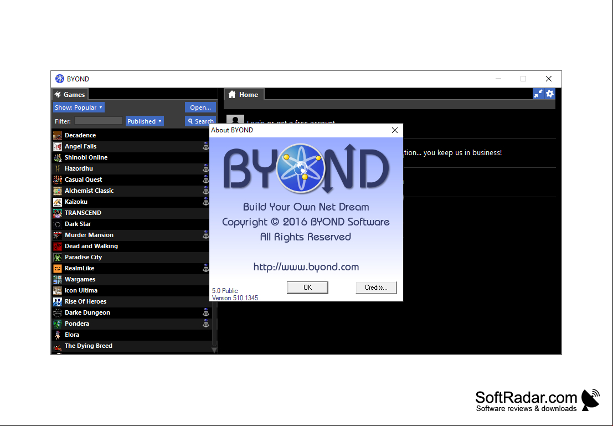Select the Dead and Walking game icon

58,246
